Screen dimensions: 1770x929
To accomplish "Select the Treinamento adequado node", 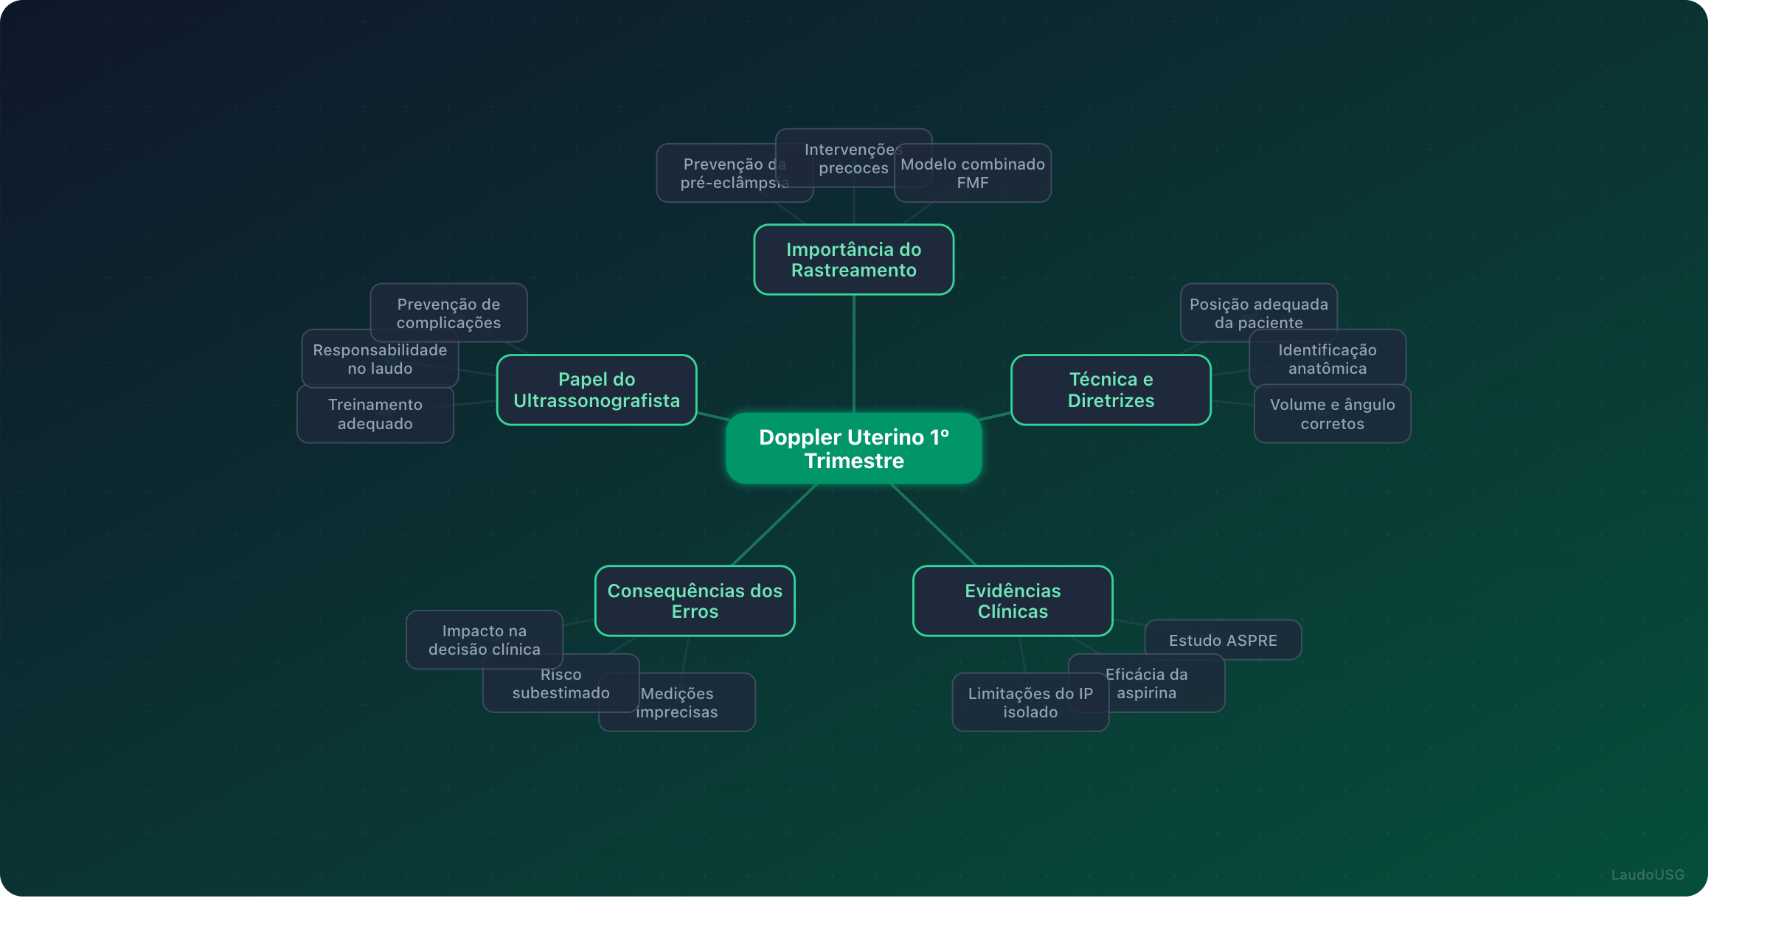I will pos(375,414).
